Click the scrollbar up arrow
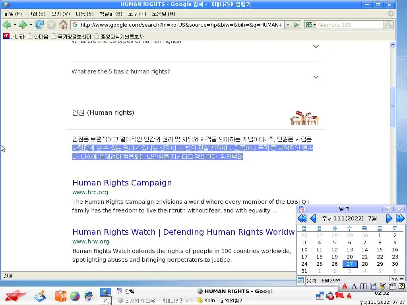The width and height of the screenshot is (407, 305). coord(393,44)
